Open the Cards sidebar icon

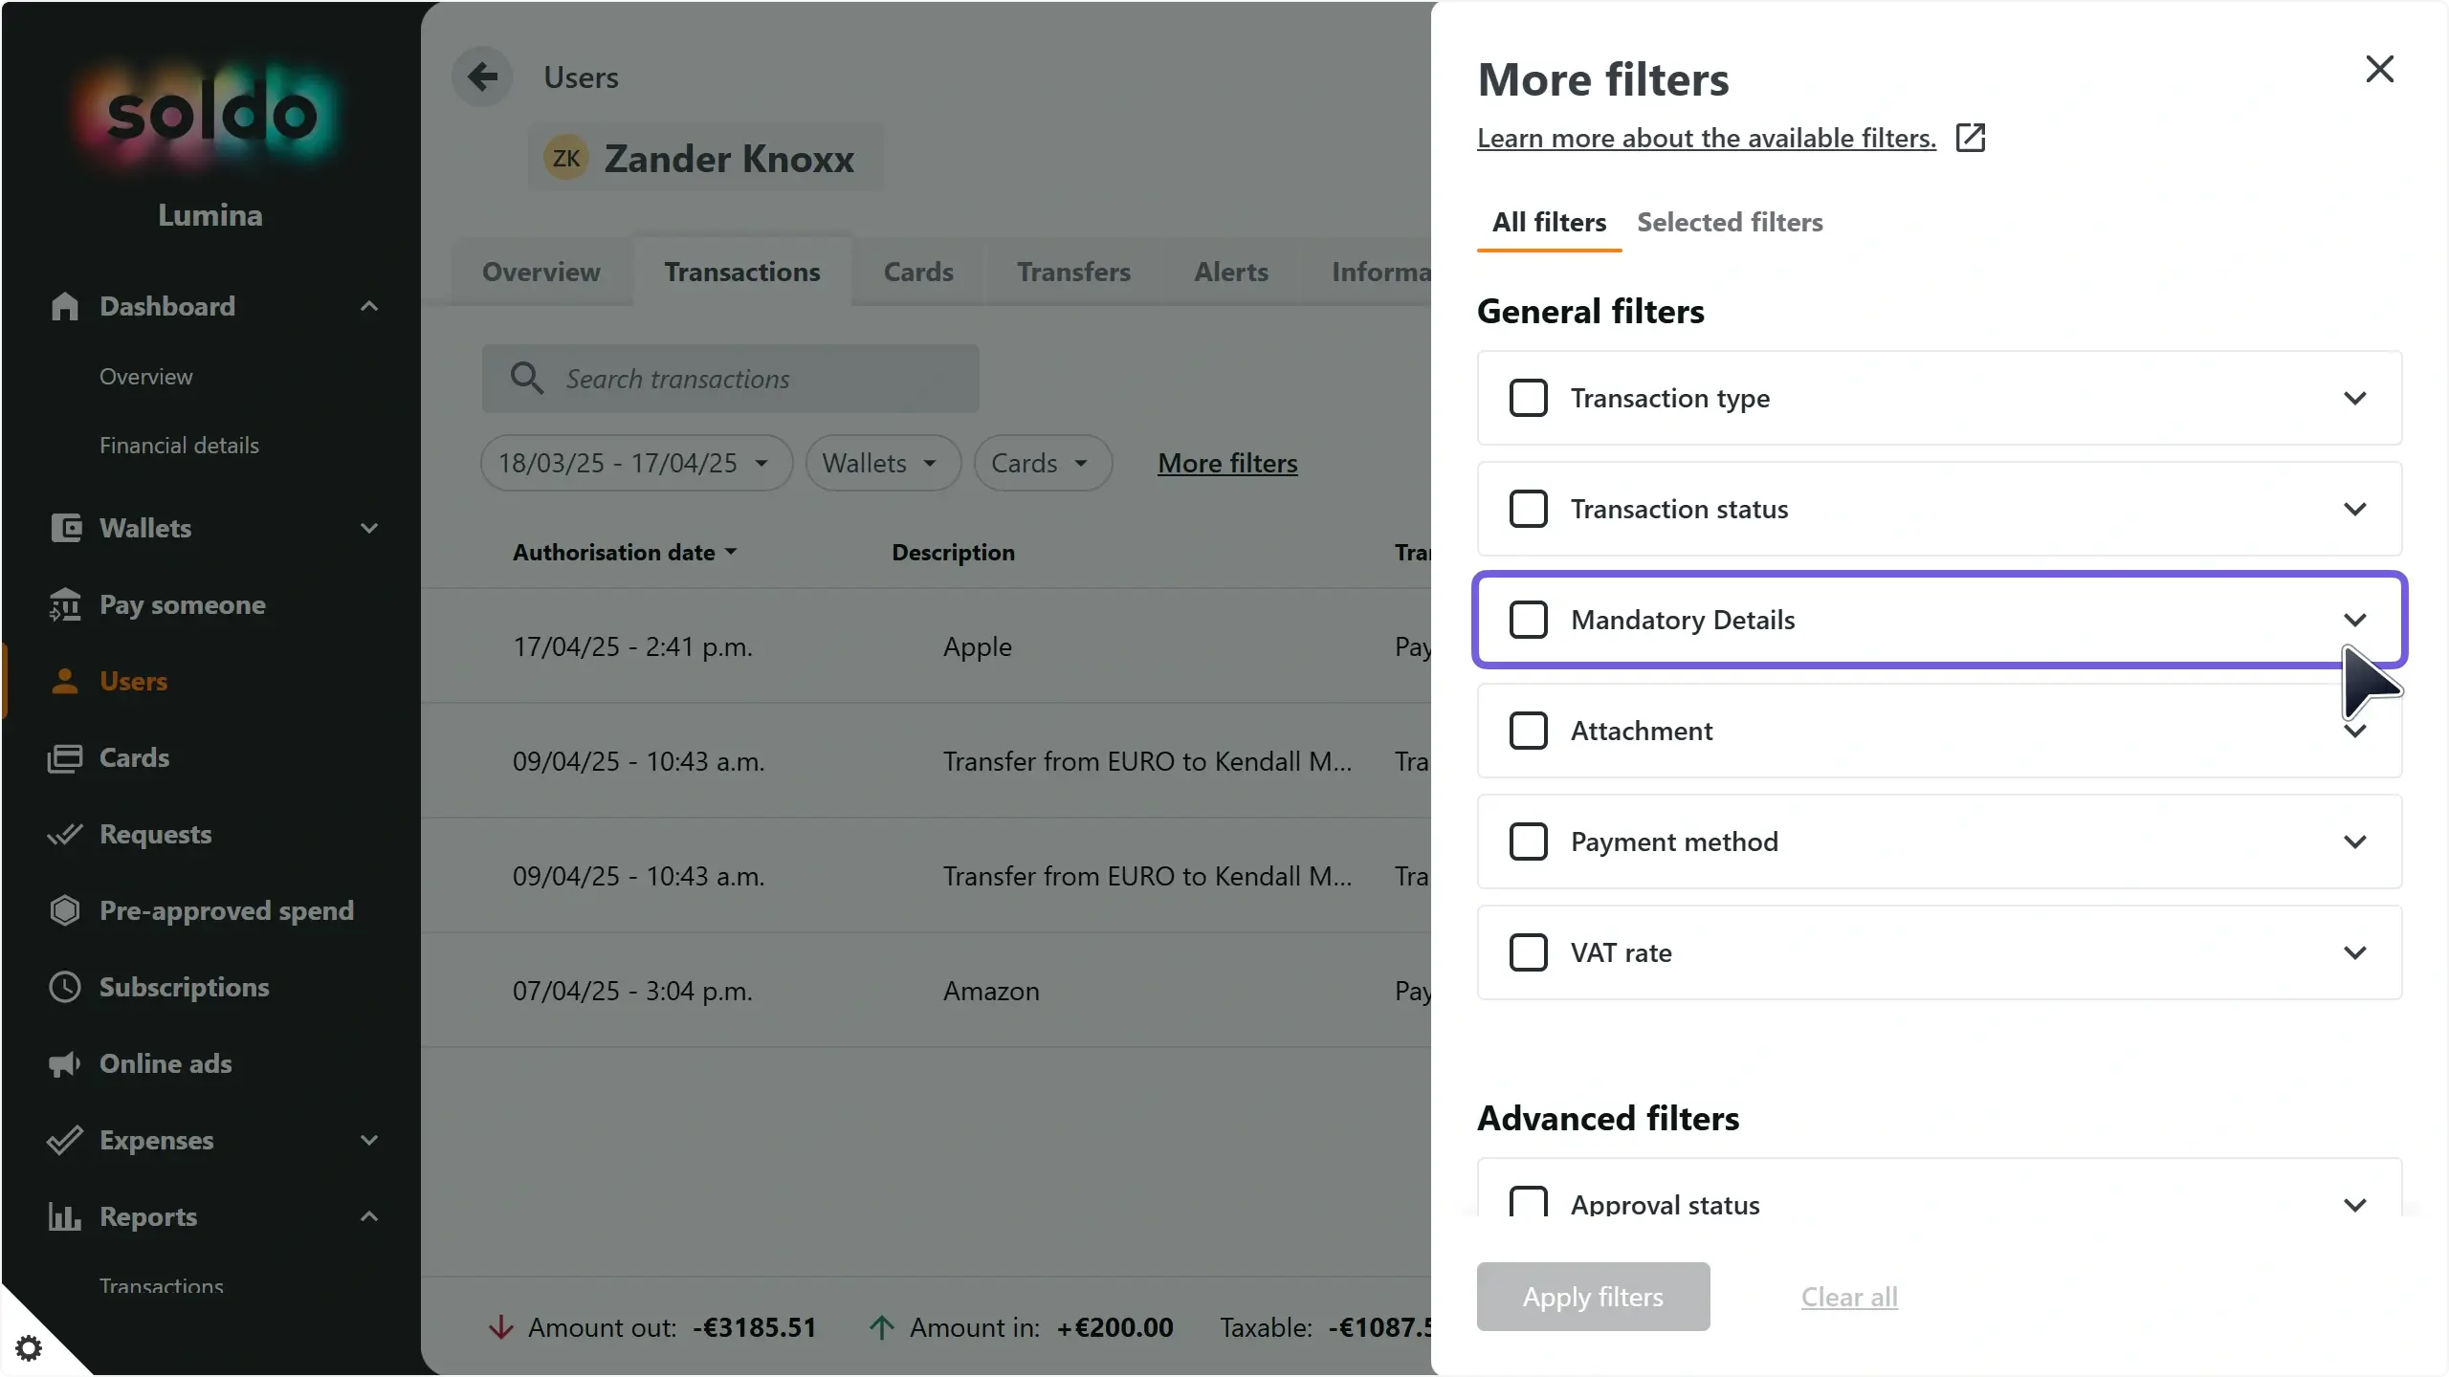point(65,757)
